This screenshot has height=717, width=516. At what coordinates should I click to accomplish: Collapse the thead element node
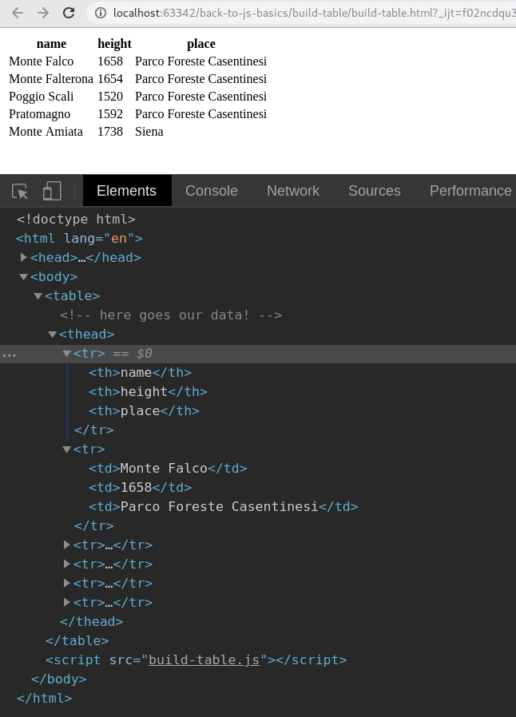[53, 335]
